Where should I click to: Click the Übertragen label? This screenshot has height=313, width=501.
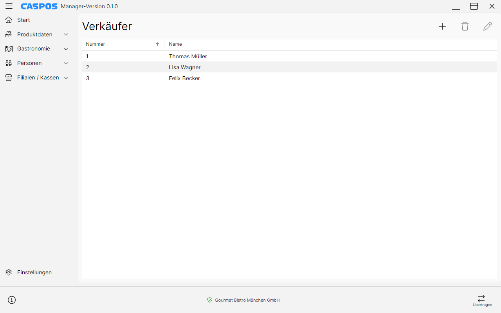pyautogui.click(x=482, y=305)
